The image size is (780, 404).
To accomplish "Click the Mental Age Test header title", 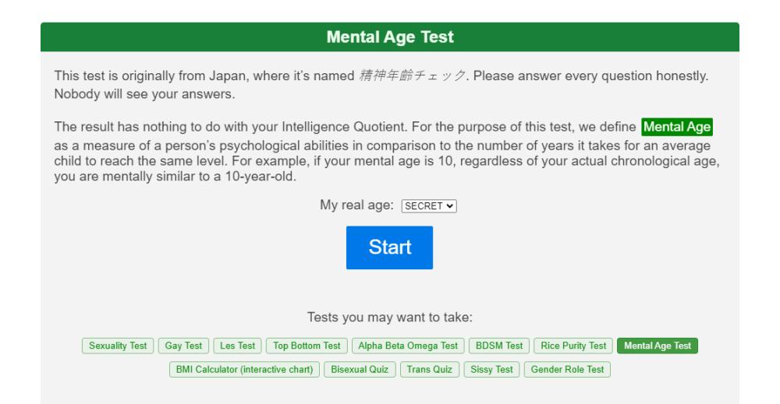I will [390, 37].
